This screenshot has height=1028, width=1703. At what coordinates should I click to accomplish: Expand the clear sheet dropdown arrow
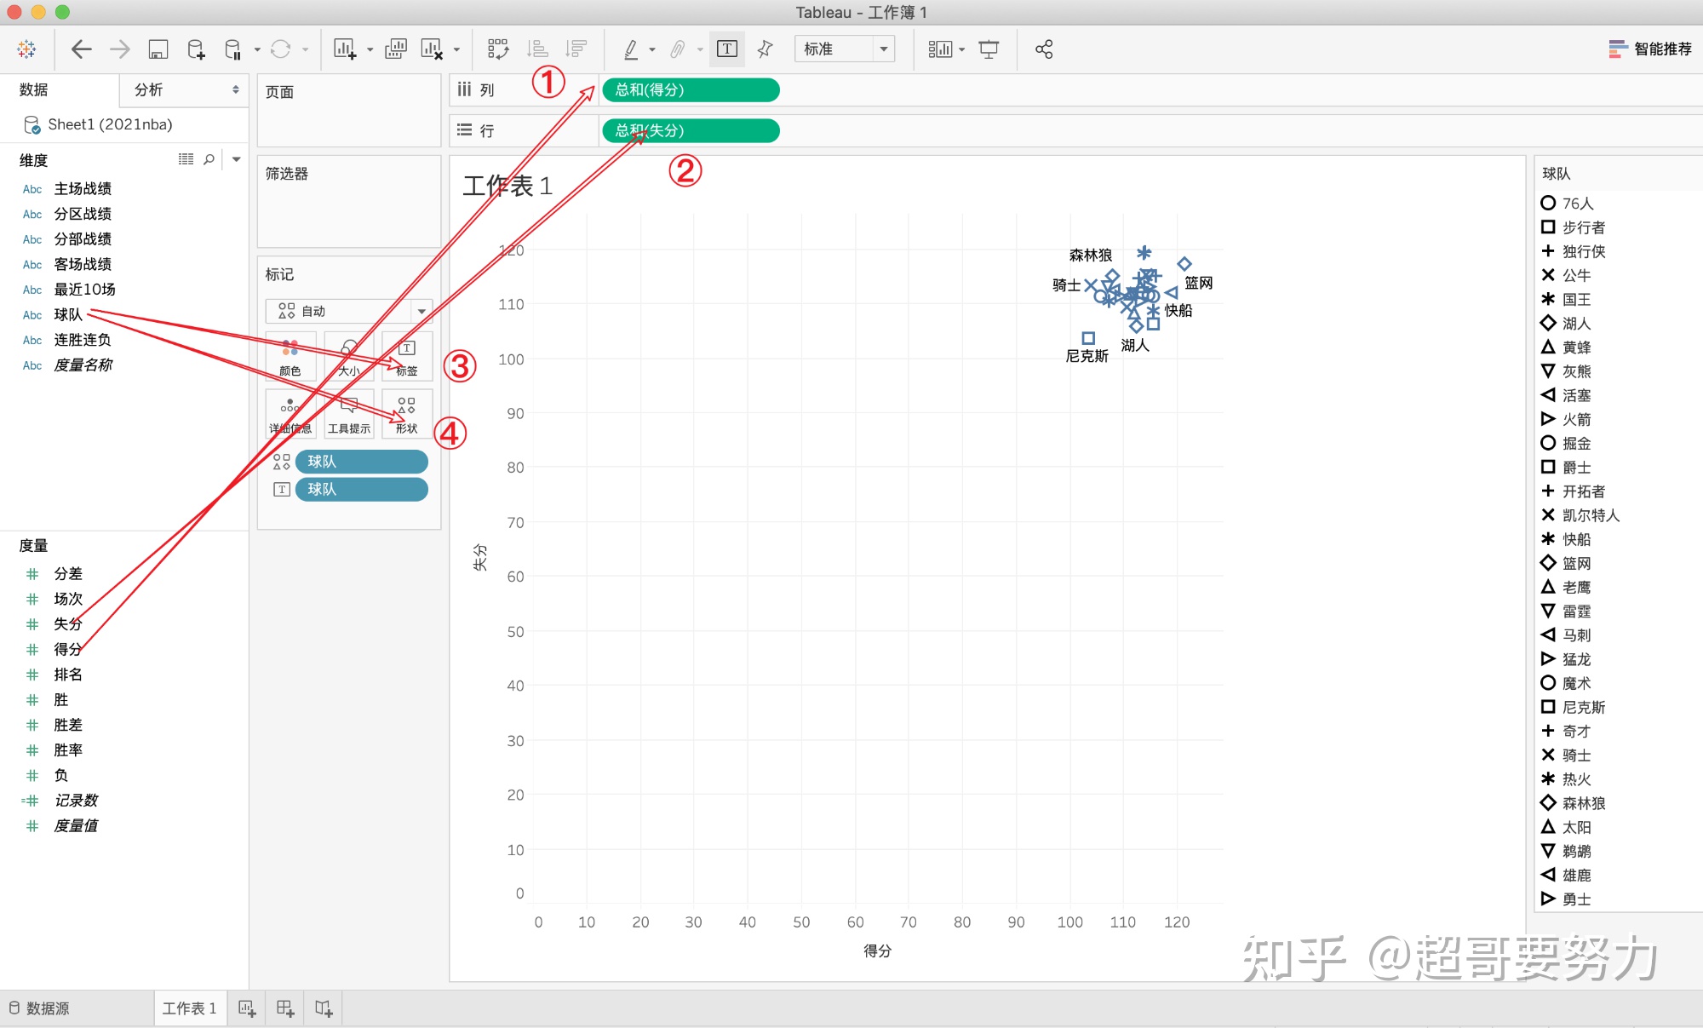pyautogui.click(x=456, y=50)
